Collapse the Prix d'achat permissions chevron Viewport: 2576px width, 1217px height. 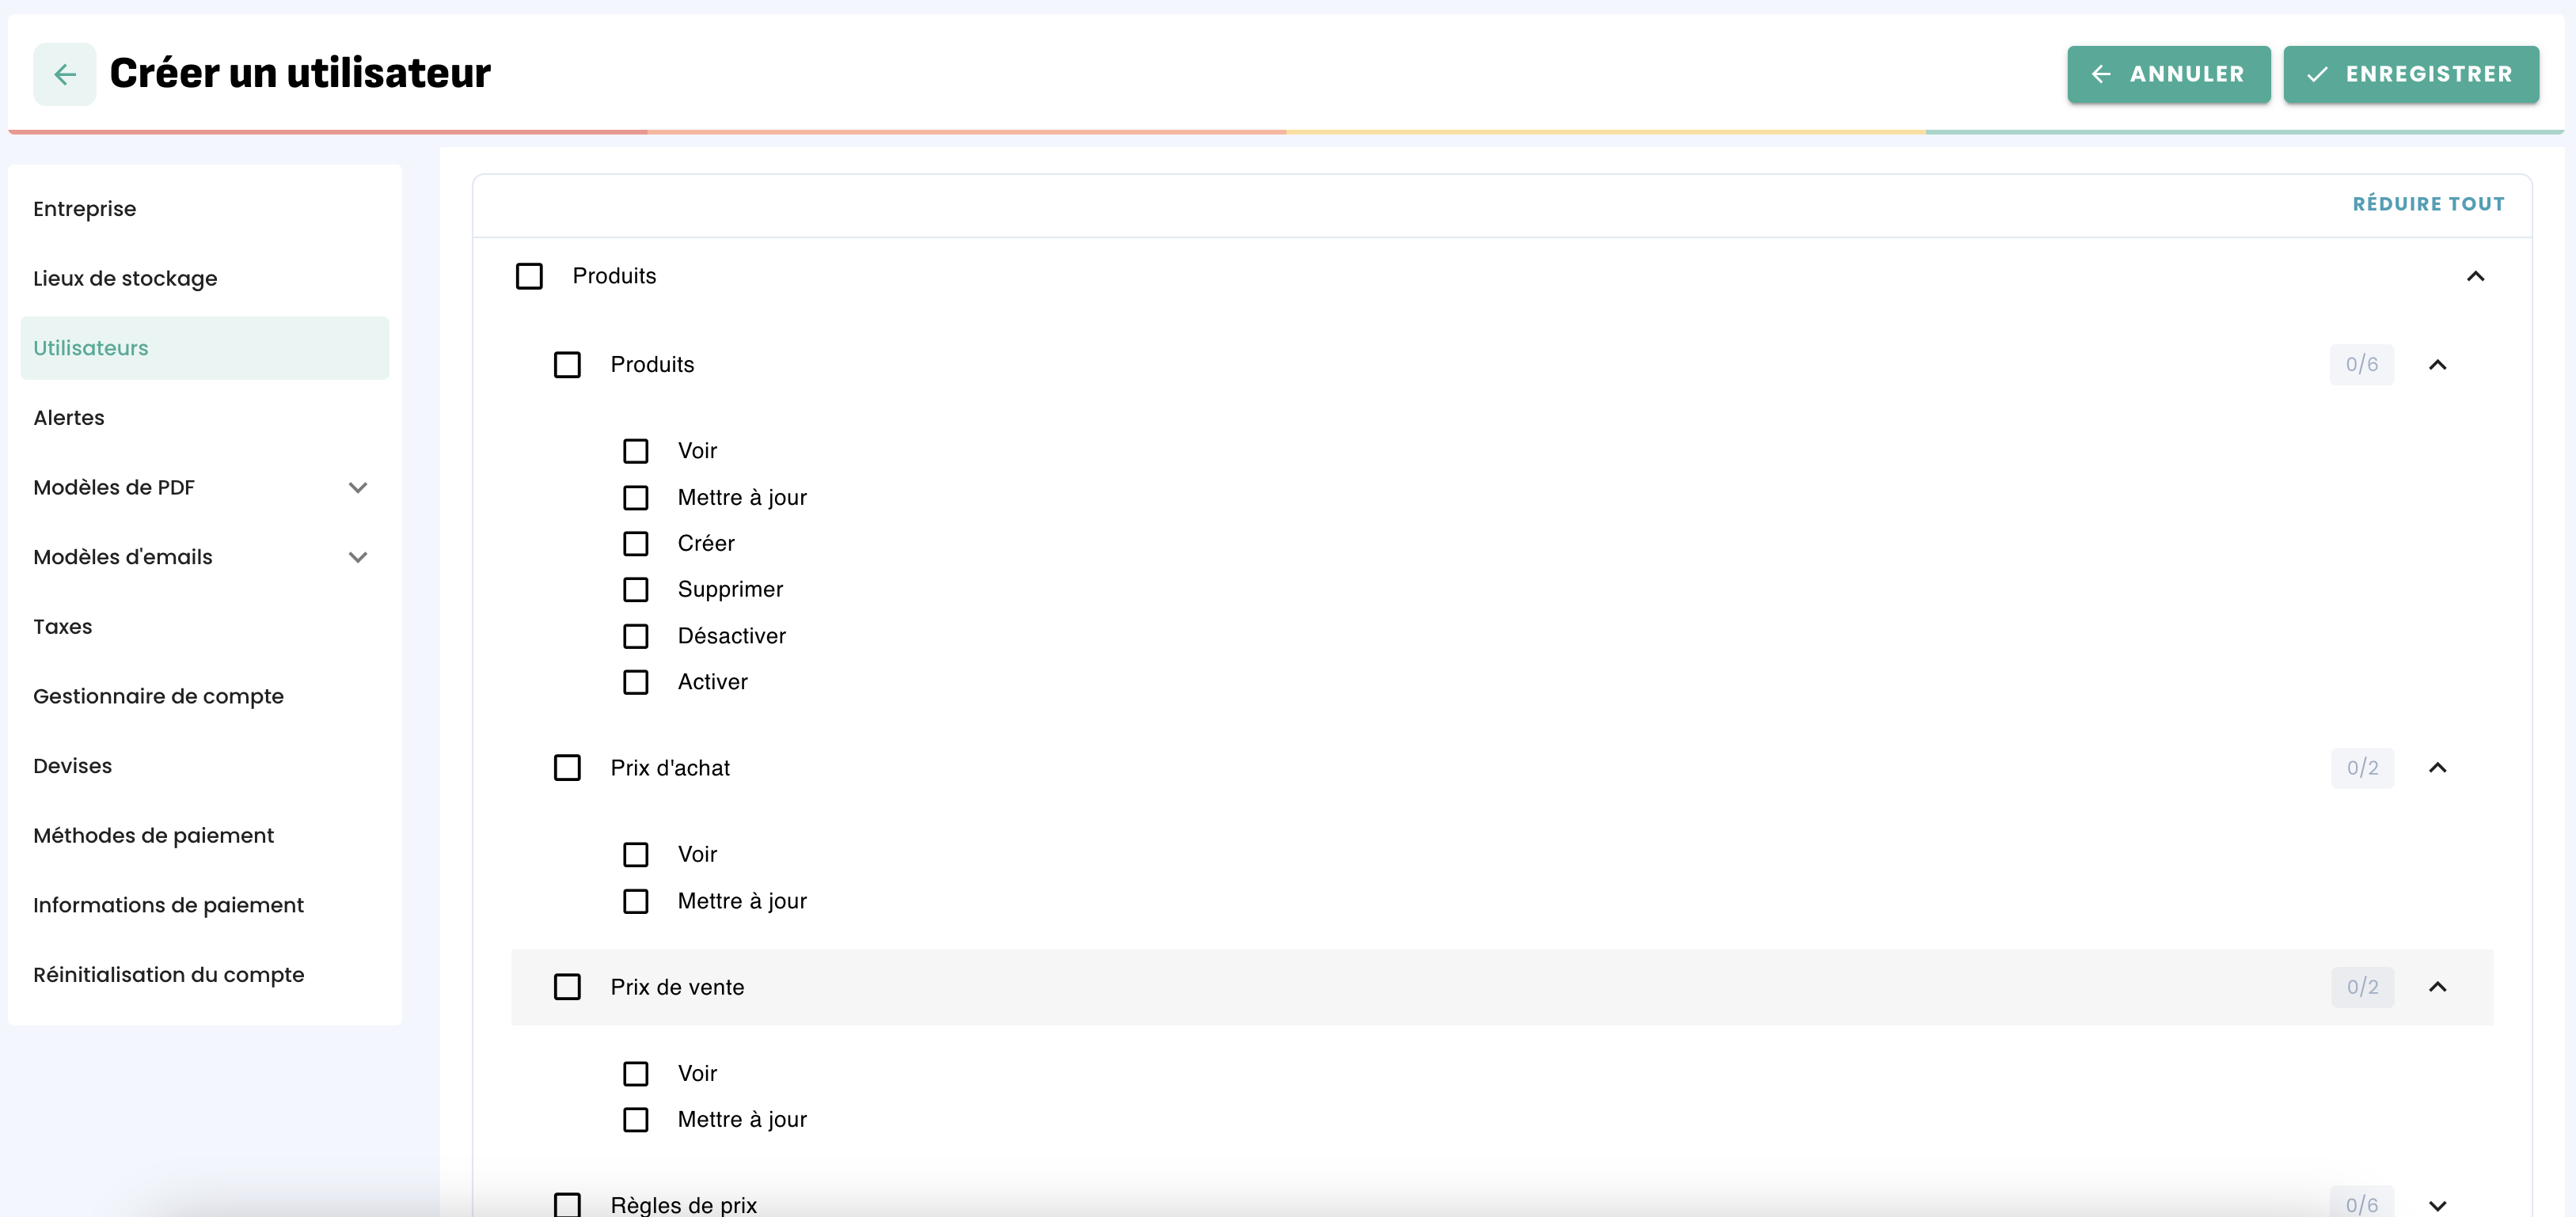click(2437, 768)
